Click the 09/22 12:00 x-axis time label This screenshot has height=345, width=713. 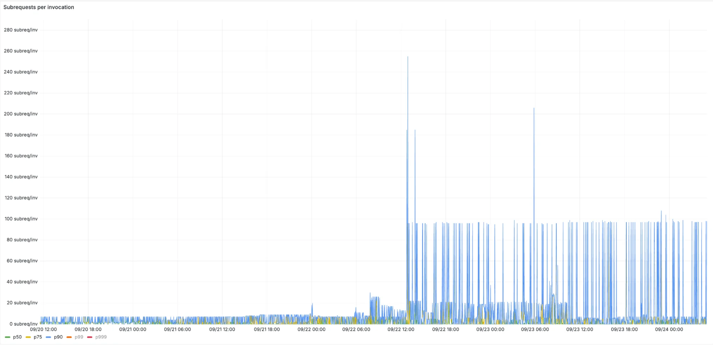401,329
